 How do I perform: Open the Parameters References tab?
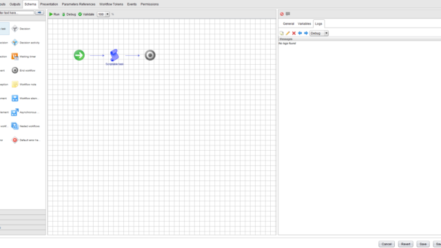[79, 4]
